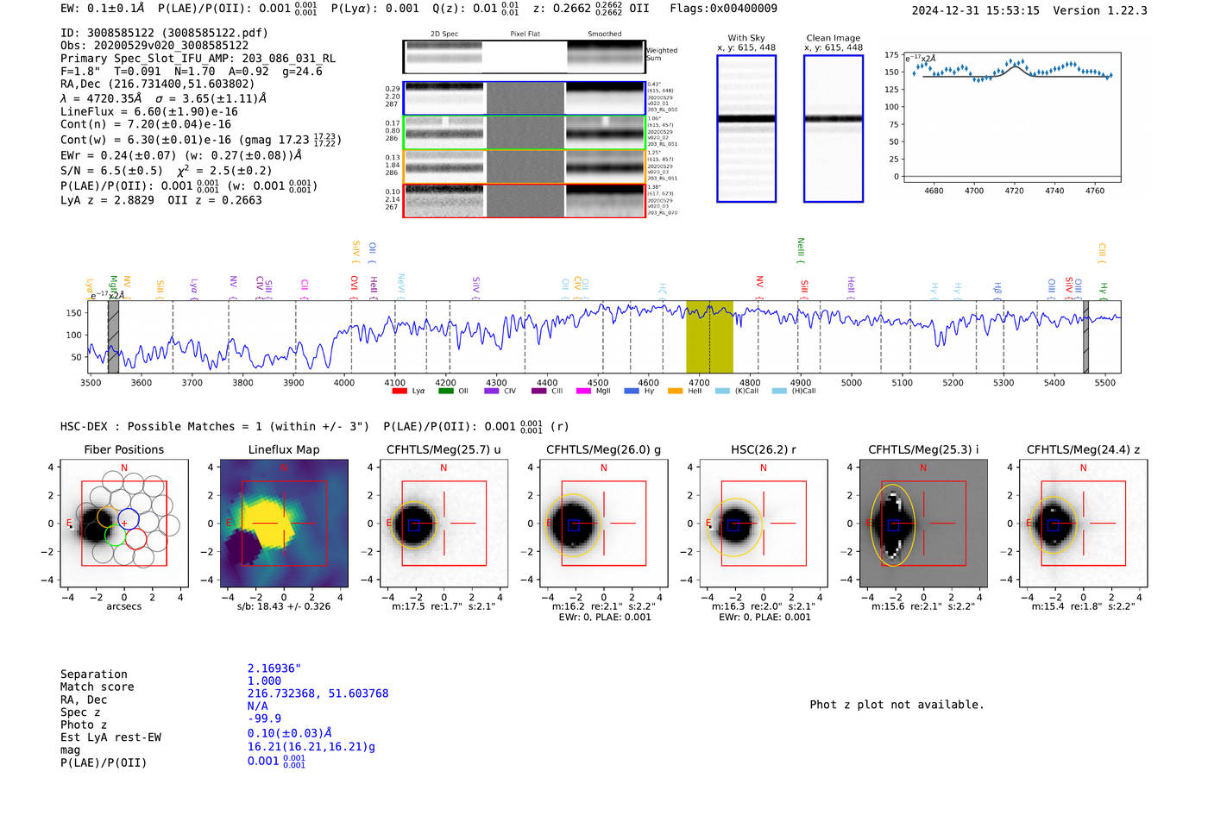1208x822 pixels.
Task: Select the CFHTLS/Meg(26.0) g image
Action: 604,524
